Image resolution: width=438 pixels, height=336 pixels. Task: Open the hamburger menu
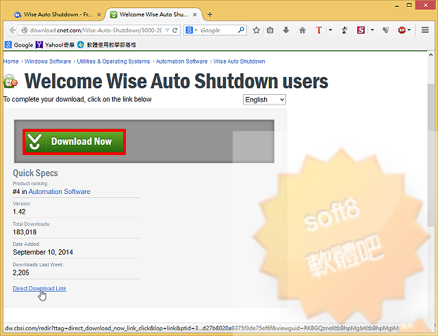[425, 30]
